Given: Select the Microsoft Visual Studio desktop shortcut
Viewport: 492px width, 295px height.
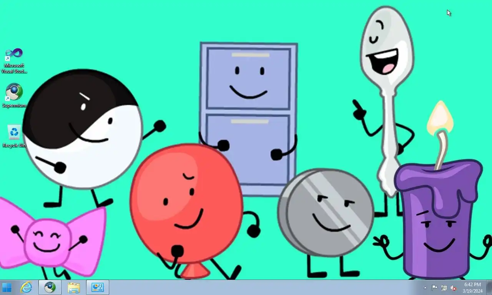Looking at the screenshot, I should pyautogui.click(x=14, y=61).
